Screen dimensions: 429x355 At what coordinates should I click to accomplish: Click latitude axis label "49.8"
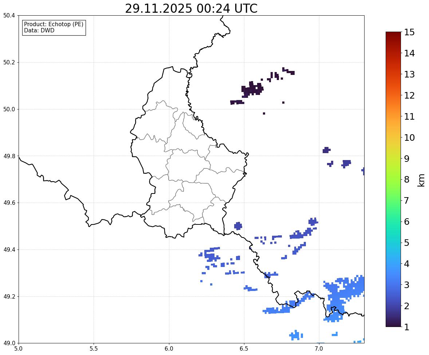click(9, 156)
